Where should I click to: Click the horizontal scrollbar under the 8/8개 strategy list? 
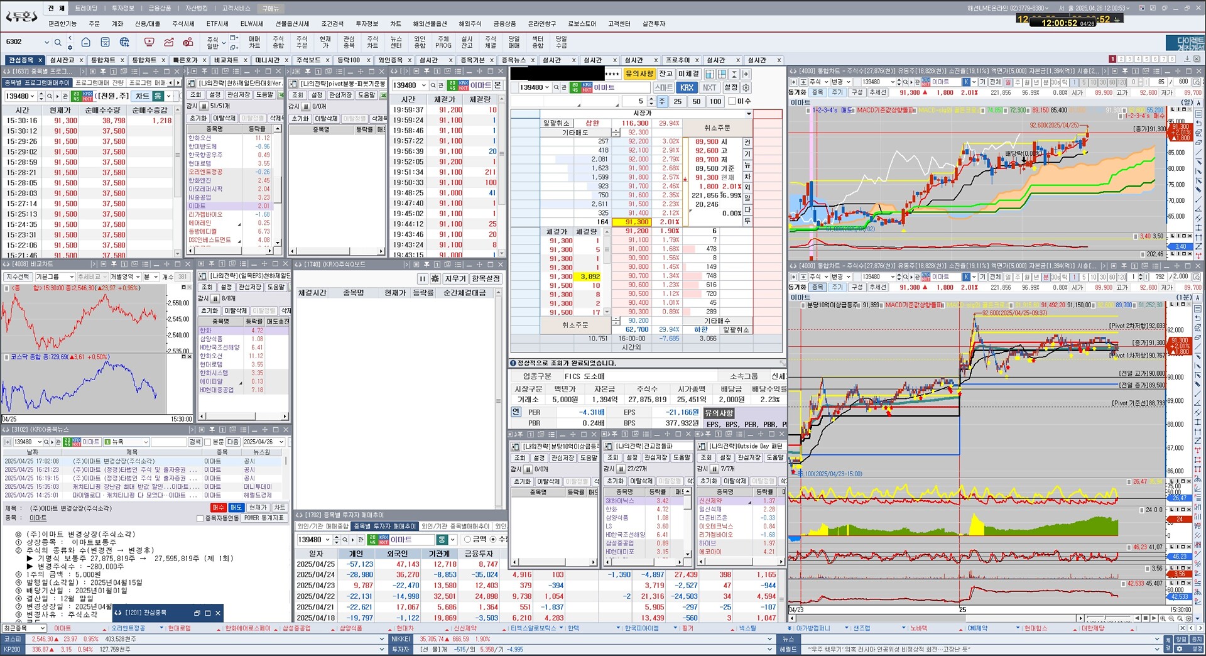click(x=243, y=416)
